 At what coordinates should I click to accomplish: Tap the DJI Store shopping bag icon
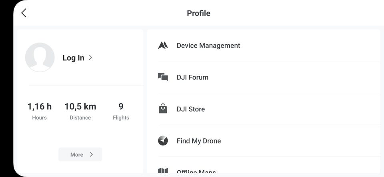pos(163,109)
